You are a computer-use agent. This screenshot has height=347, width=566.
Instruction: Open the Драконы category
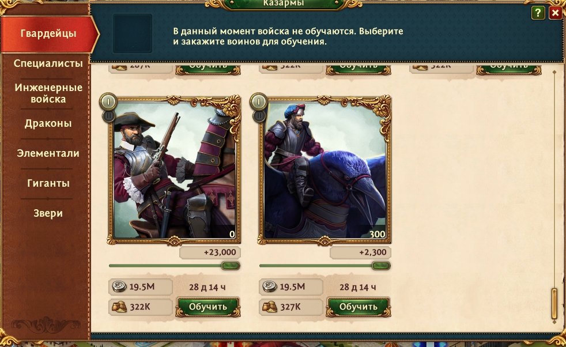click(x=48, y=123)
